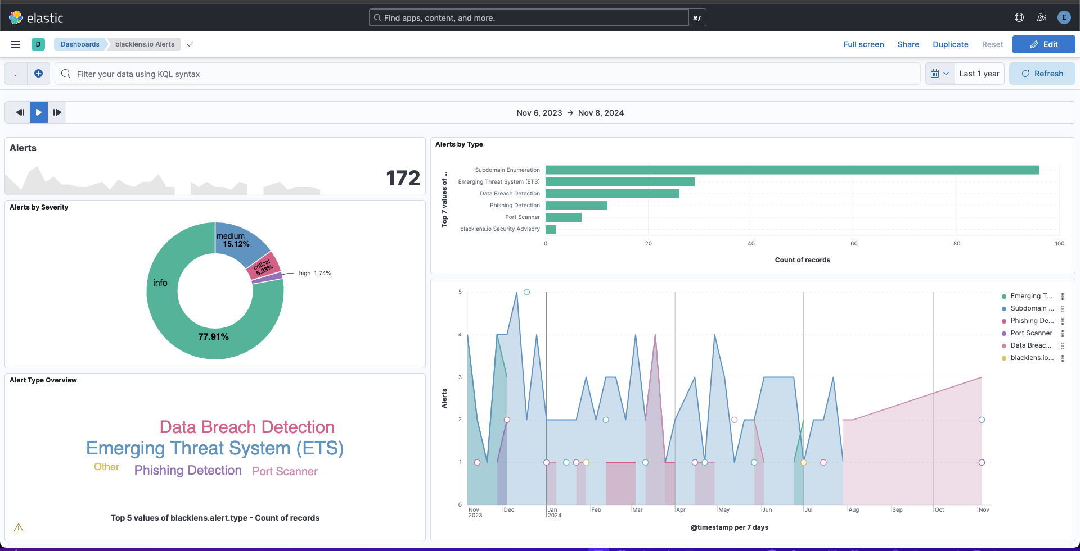
Task: Refresh the dashboard data
Action: (1042, 74)
